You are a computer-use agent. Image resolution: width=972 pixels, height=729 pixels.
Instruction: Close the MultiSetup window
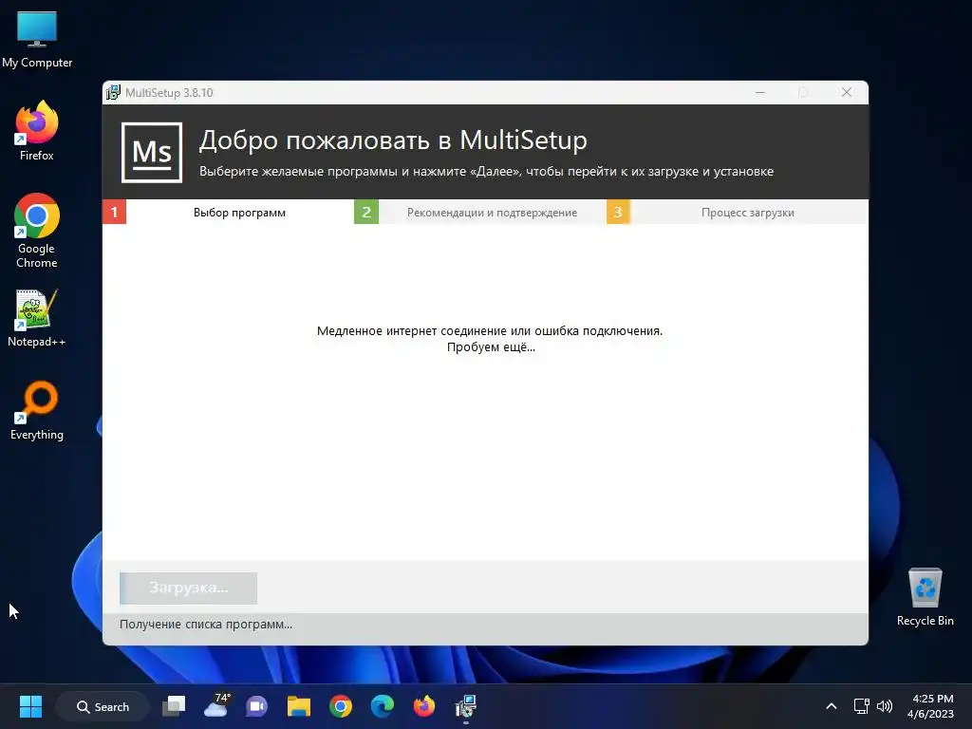pyautogui.click(x=846, y=92)
